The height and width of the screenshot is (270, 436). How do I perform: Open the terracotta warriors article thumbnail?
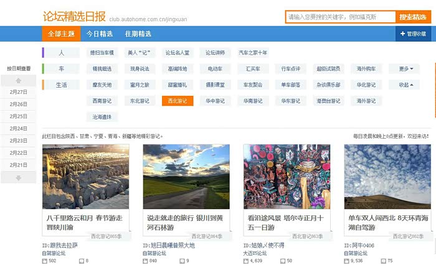pos(85,177)
